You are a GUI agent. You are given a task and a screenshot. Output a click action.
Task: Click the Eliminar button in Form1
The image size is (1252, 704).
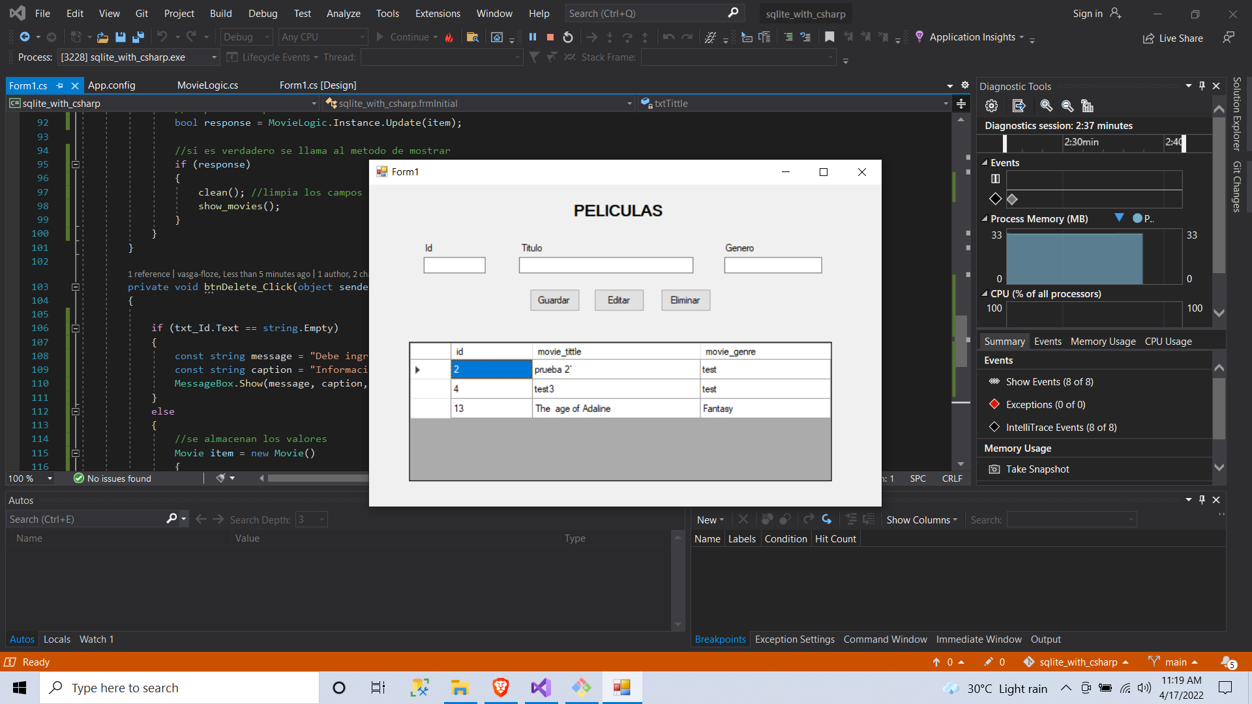(685, 300)
